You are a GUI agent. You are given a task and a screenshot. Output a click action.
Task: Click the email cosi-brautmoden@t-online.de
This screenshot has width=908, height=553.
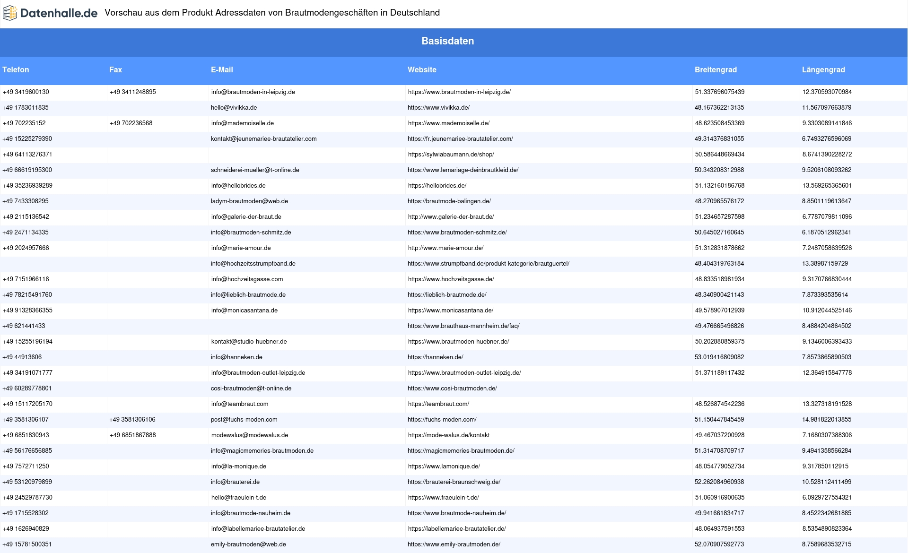point(251,389)
